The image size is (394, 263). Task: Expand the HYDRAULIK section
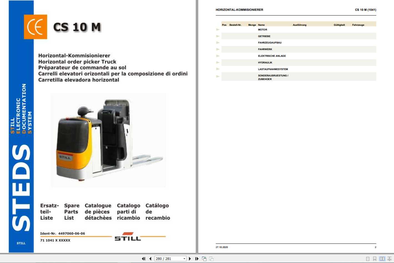[218, 62]
